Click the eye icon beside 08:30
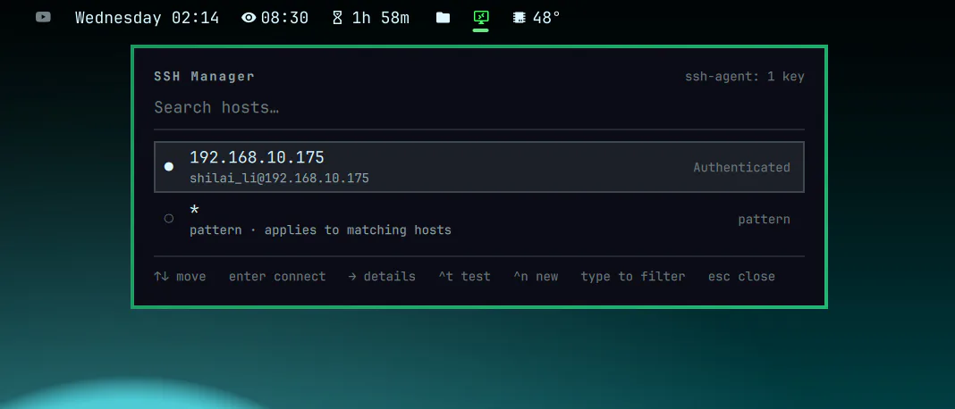 [x=249, y=18]
